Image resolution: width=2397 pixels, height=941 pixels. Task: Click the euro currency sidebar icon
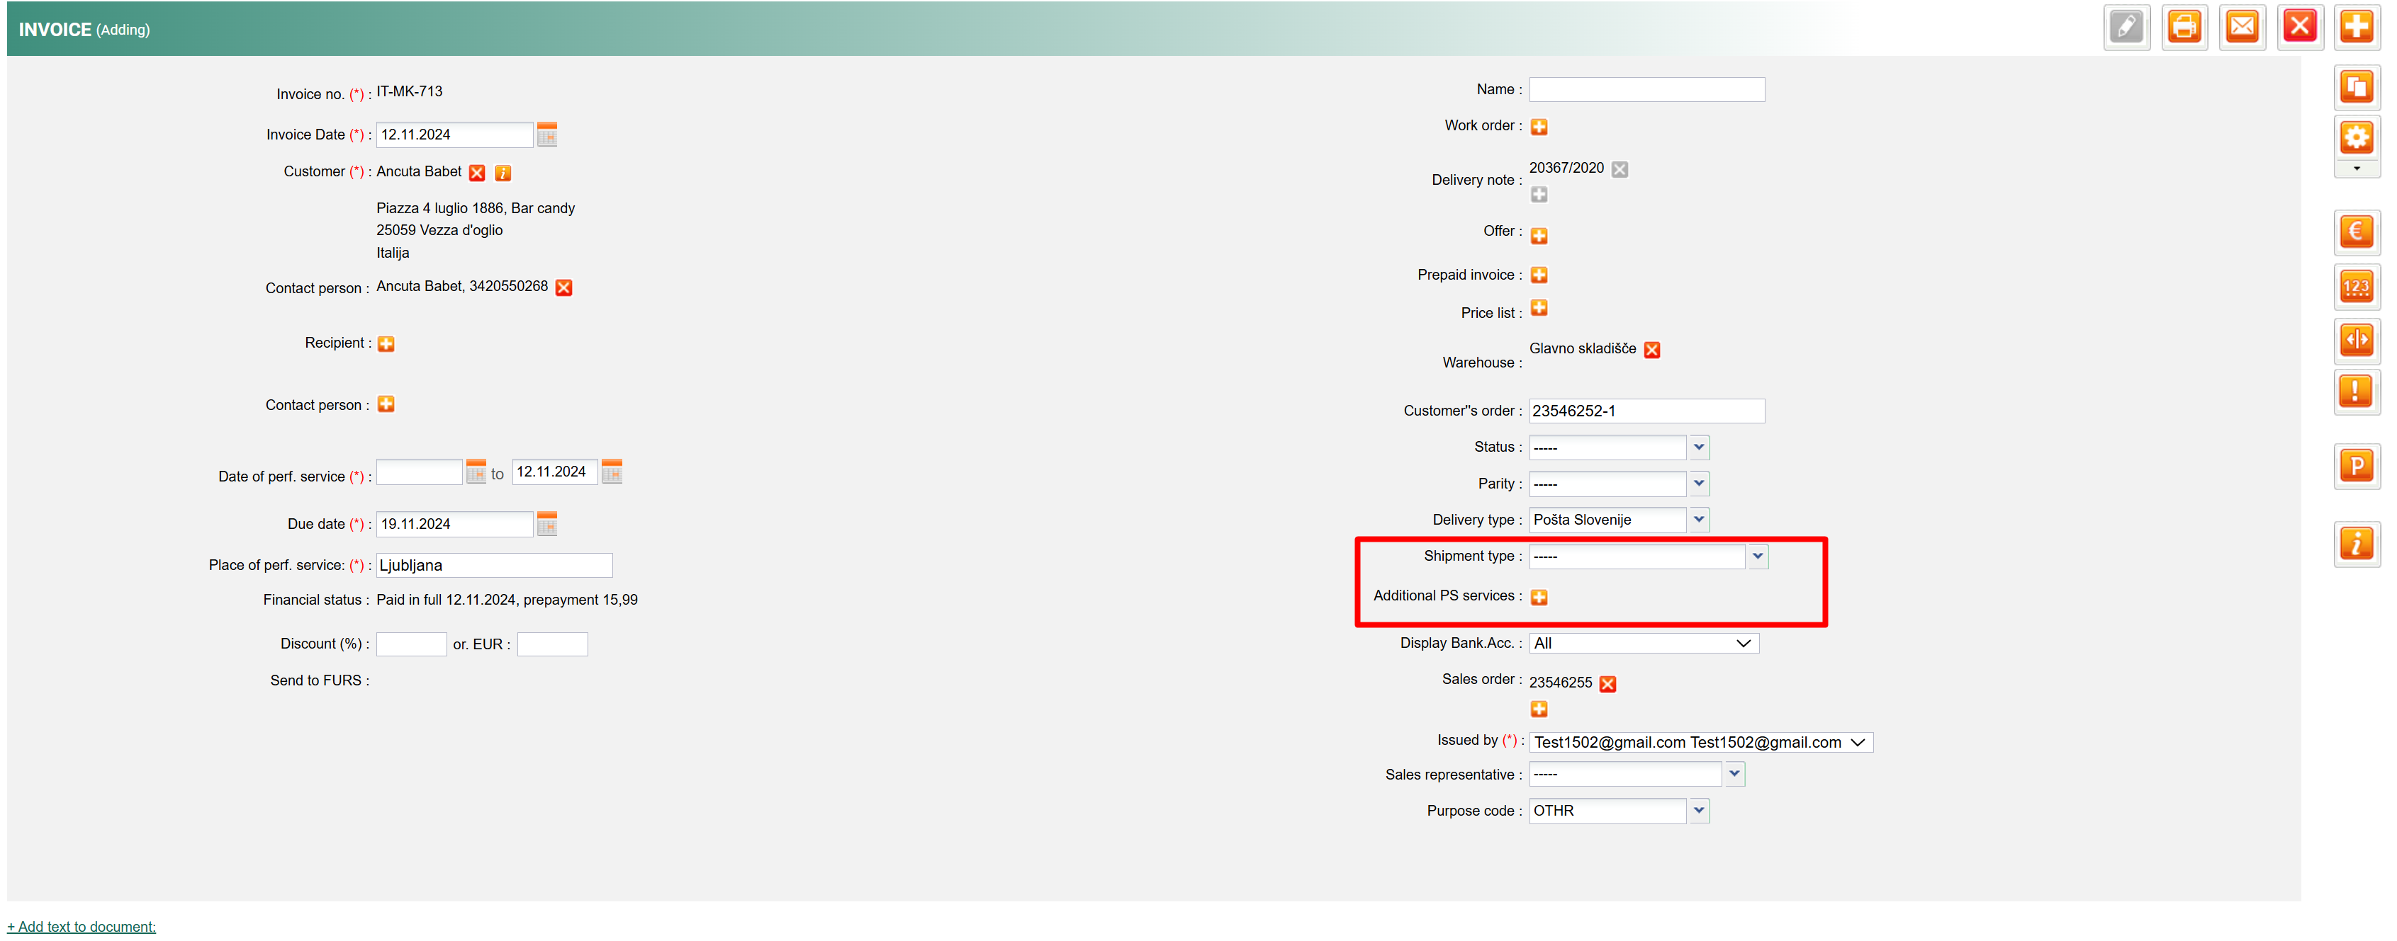coord(2356,232)
